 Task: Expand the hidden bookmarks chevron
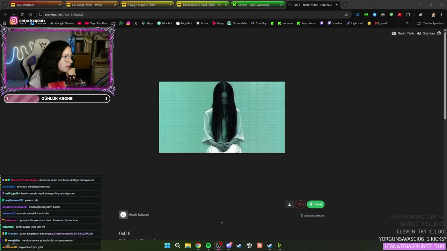point(407,23)
